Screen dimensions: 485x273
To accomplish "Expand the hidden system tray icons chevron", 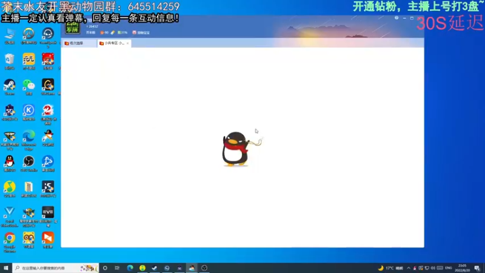I will tap(409, 268).
